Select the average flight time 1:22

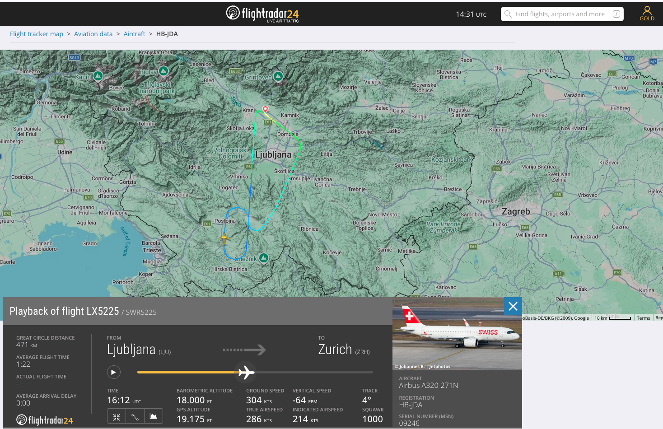23,364
